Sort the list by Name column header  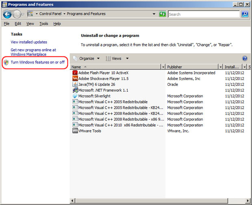coord(115,67)
